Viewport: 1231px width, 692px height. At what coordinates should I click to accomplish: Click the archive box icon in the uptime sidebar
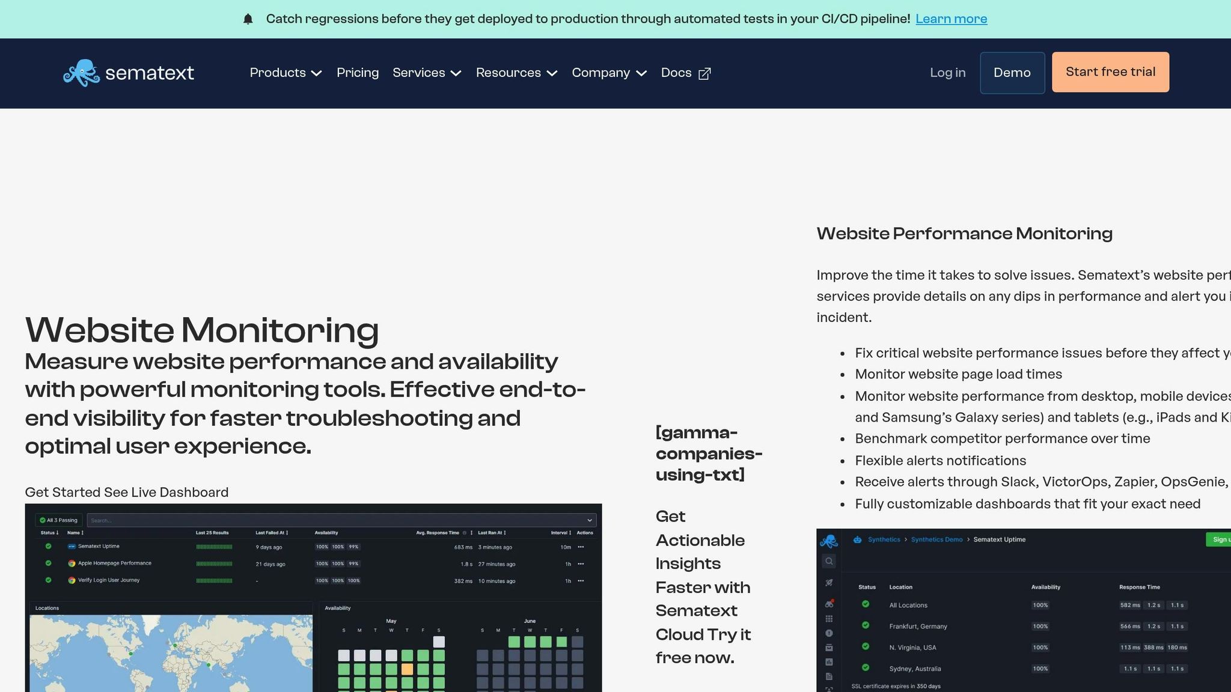(829, 648)
